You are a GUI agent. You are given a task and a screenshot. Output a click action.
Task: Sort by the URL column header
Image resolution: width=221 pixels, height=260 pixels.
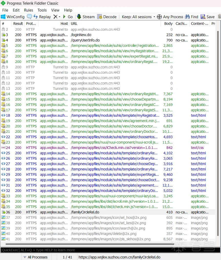coord(115,24)
